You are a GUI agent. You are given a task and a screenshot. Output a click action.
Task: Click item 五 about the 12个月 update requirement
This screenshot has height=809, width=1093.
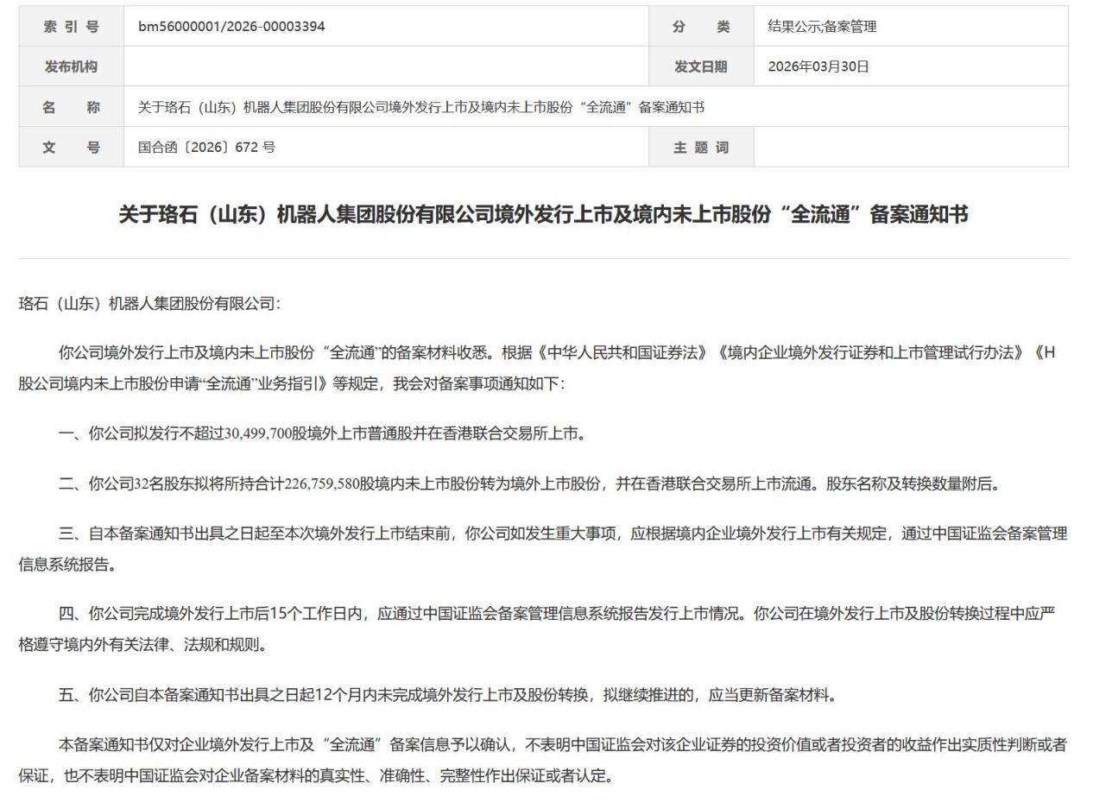point(446,694)
